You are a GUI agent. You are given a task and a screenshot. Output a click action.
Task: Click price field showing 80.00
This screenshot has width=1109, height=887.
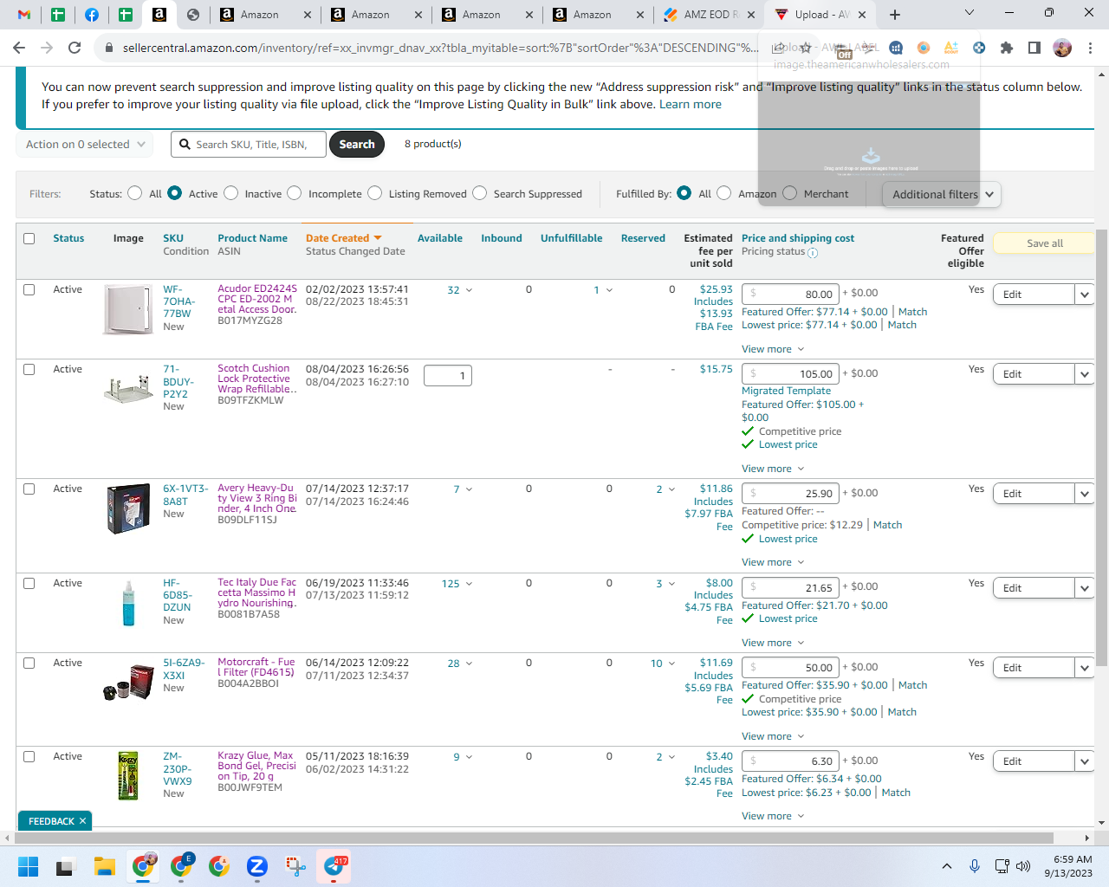tap(791, 294)
